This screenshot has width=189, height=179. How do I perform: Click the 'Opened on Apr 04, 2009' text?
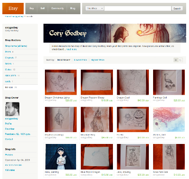tap(17, 160)
